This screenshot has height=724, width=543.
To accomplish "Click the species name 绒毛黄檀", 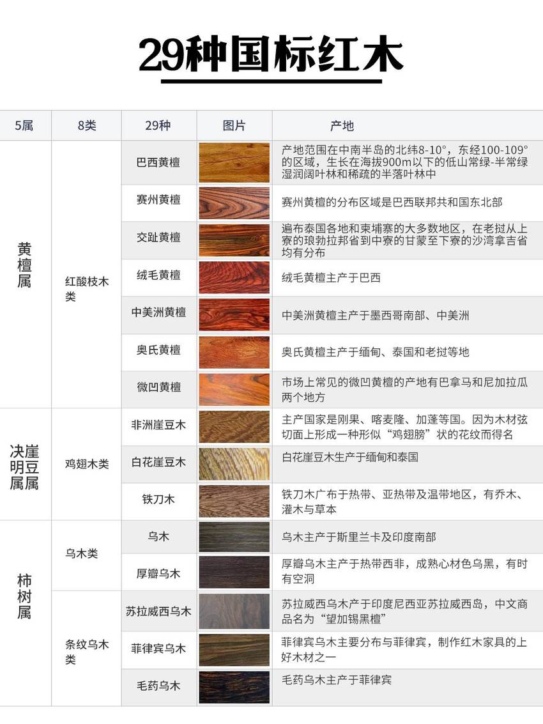I will click(158, 275).
